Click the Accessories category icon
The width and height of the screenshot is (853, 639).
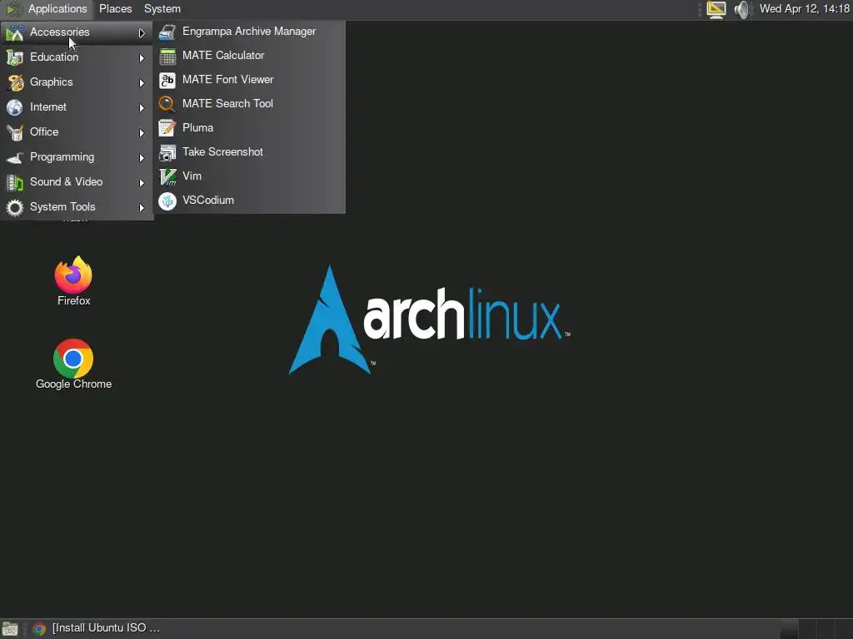coord(15,32)
